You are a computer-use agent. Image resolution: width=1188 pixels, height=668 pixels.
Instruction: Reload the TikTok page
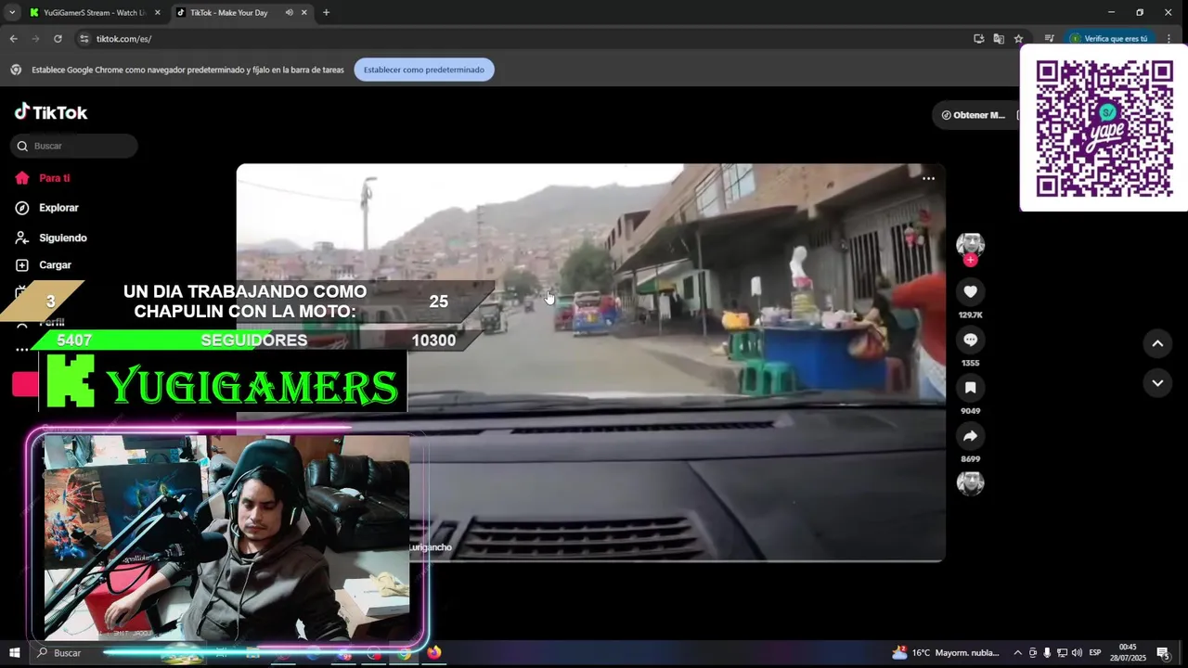tap(58, 39)
